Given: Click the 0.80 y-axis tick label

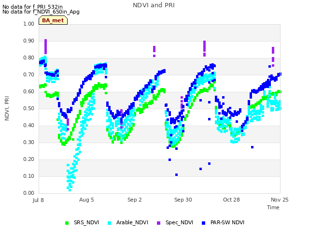Looking at the screenshot, I should [29, 58].
